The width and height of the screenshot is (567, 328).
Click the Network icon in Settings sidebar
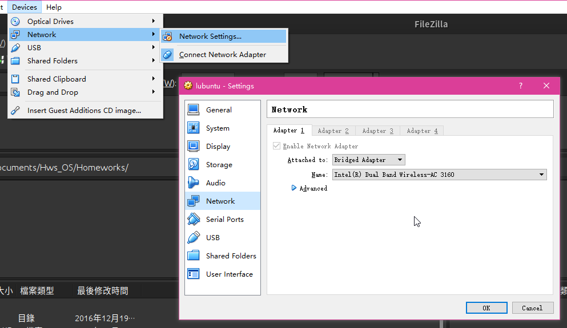coord(194,201)
